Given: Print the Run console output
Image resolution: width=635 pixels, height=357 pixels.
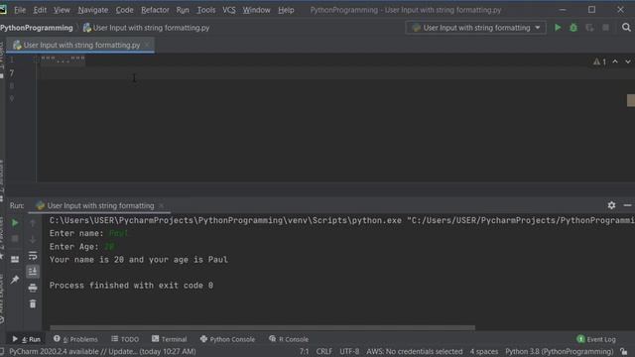Looking at the screenshot, I should tap(33, 288).
